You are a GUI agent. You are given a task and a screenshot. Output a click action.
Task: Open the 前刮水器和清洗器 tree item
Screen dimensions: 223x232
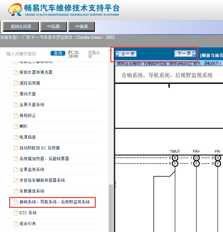click(36, 72)
